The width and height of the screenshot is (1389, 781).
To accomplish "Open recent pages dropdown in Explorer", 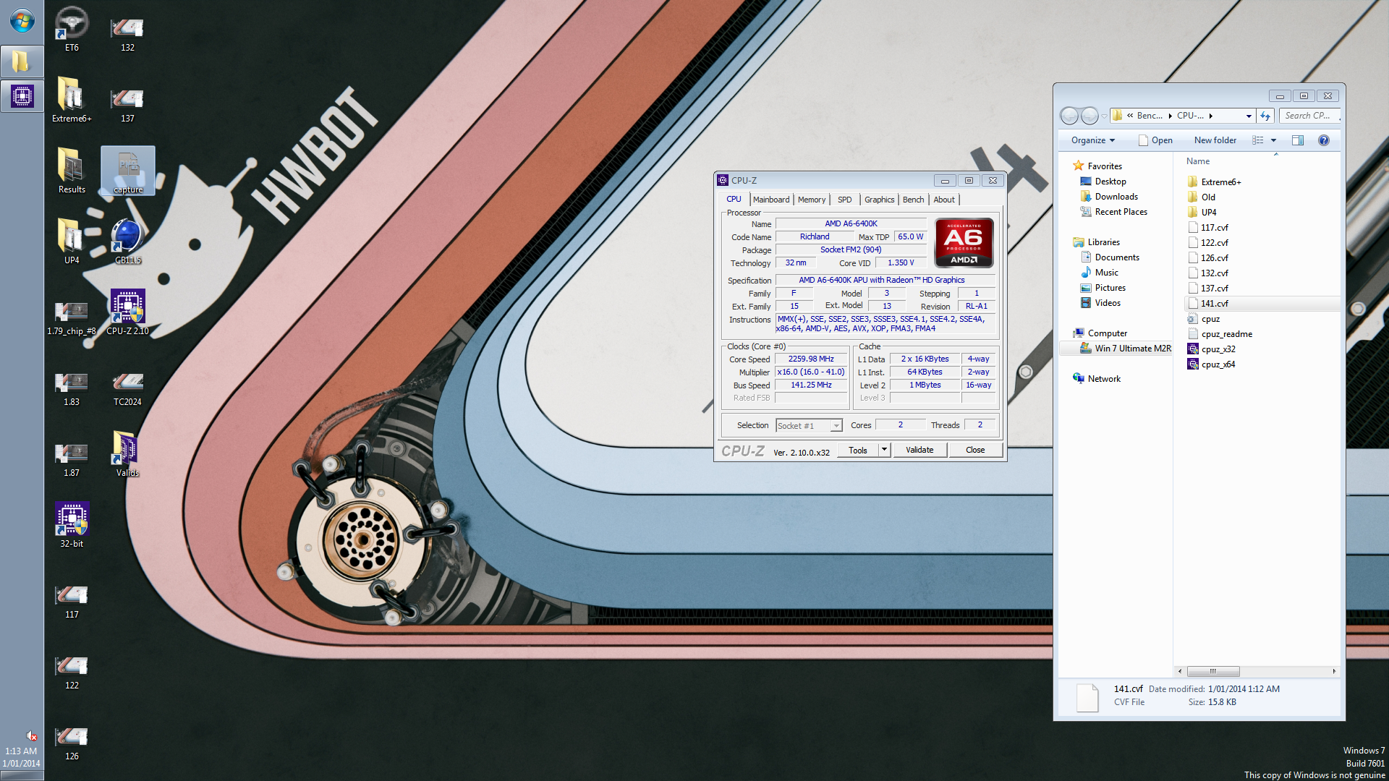I will coord(1105,116).
